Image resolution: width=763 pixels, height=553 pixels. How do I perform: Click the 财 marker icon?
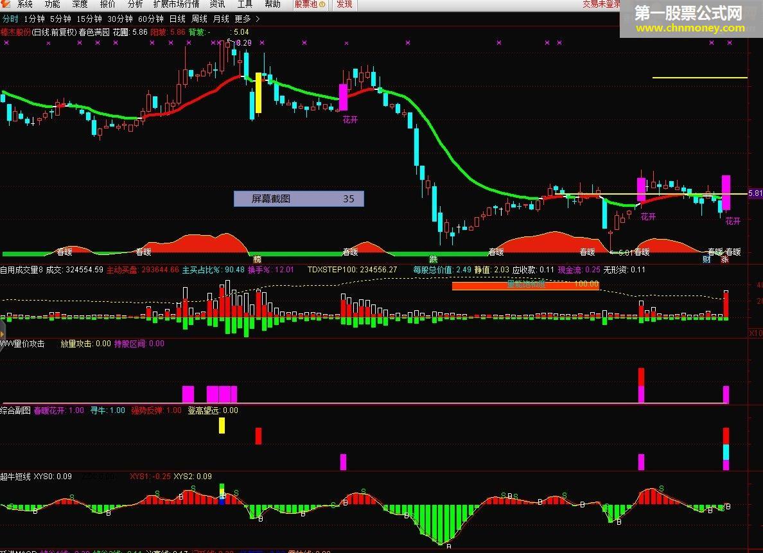[x=706, y=259]
